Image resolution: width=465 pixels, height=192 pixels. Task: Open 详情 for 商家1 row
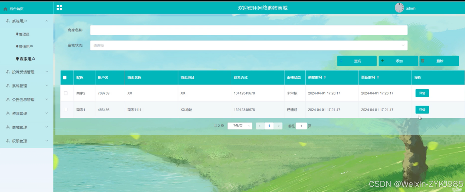point(422,110)
